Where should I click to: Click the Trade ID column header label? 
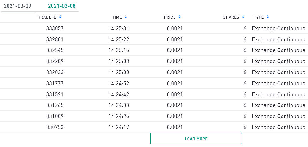(47, 17)
